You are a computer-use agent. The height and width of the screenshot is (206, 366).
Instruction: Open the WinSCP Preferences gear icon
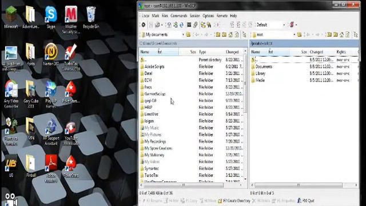pos(144,25)
